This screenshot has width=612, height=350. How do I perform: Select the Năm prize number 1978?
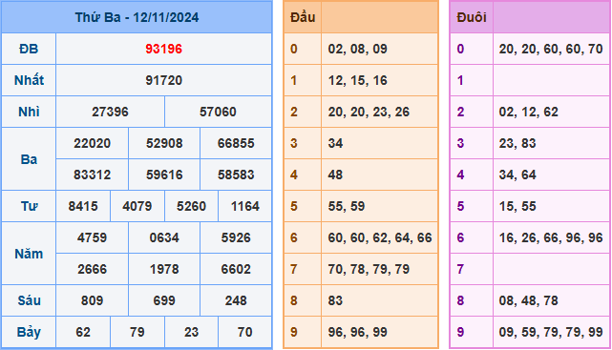tap(164, 269)
